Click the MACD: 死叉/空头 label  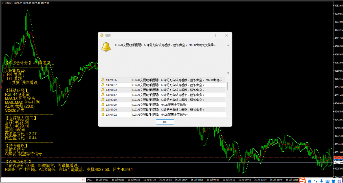pos(20,98)
